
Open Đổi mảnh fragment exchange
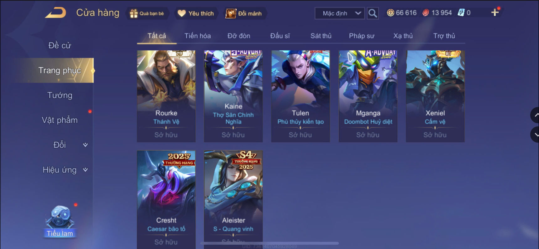click(231, 13)
